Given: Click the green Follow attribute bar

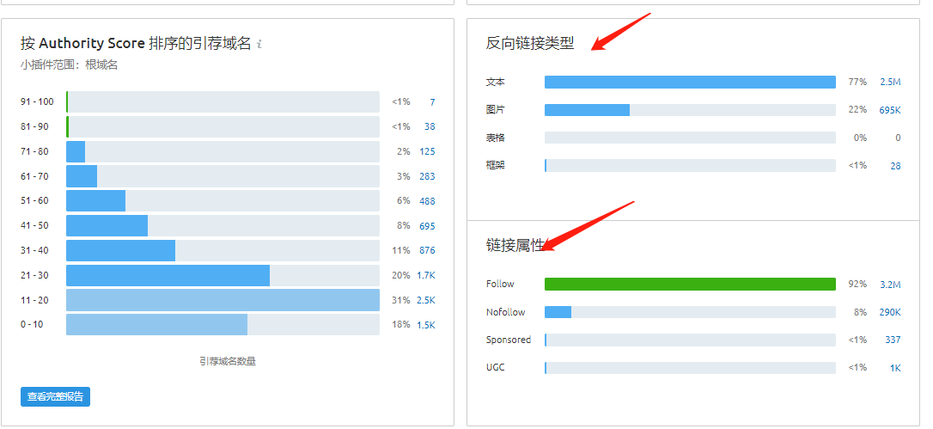Looking at the screenshot, I should tap(690, 285).
